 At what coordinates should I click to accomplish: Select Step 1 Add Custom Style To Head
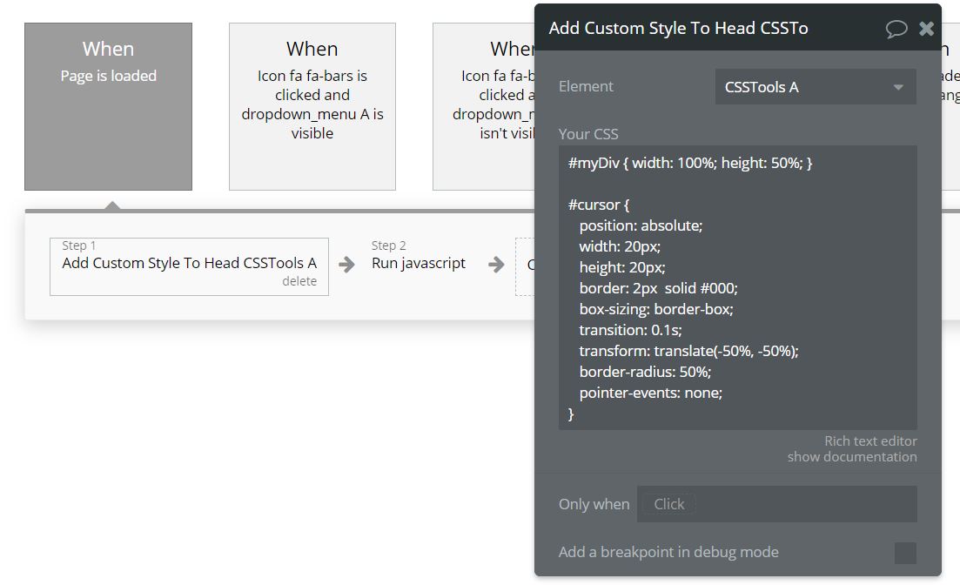pyautogui.click(x=189, y=266)
